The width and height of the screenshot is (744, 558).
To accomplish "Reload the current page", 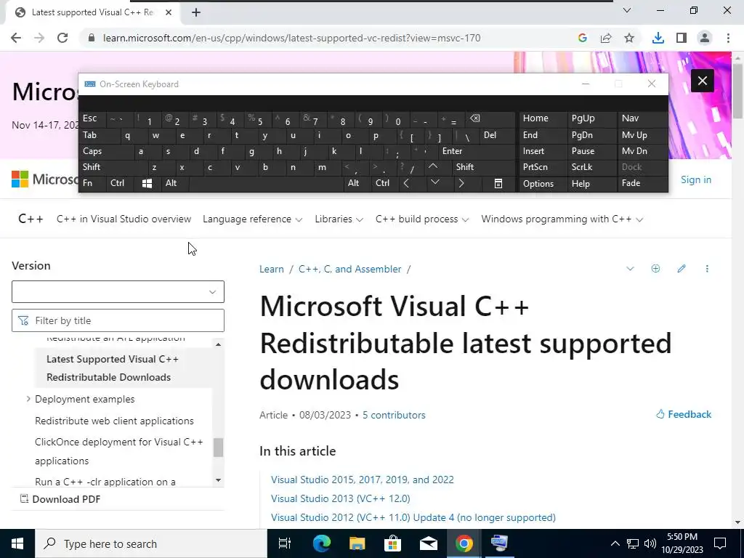I will pyautogui.click(x=62, y=38).
